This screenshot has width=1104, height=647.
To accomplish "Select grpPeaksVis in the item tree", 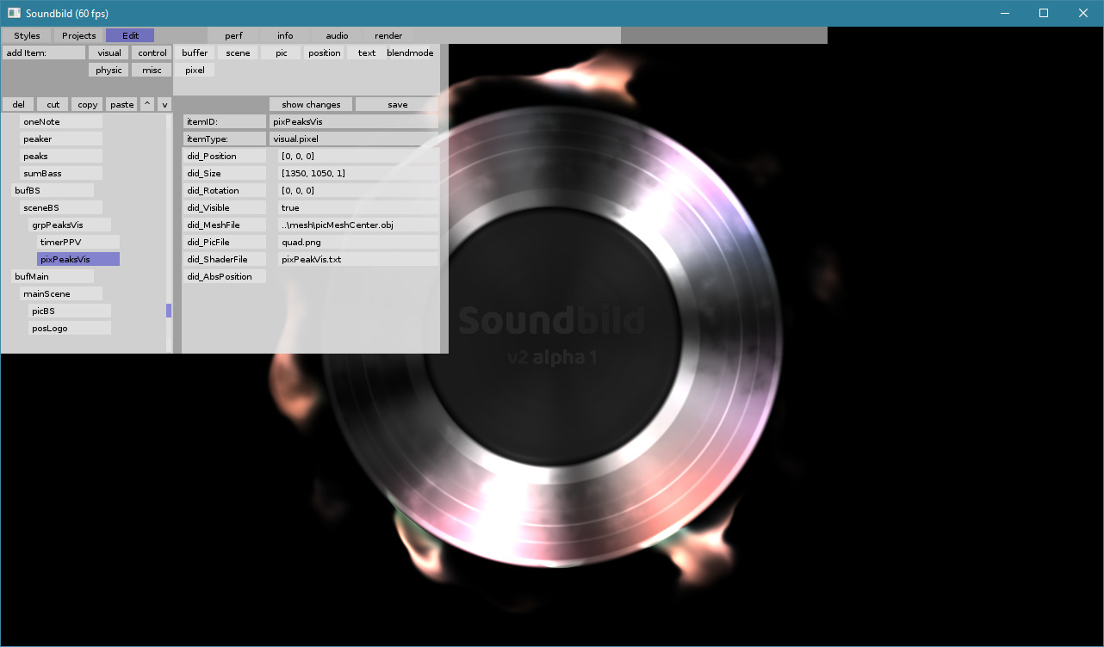I will pos(70,225).
